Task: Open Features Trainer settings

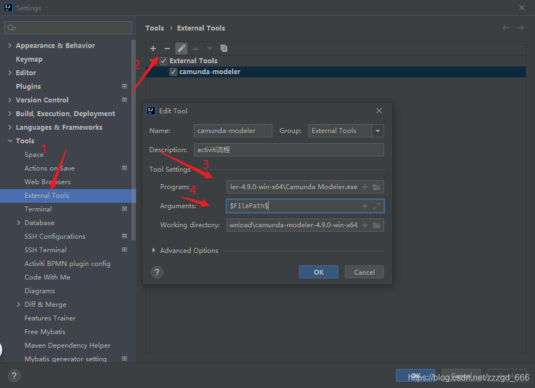Action: pyautogui.click(x=50, y=318)
